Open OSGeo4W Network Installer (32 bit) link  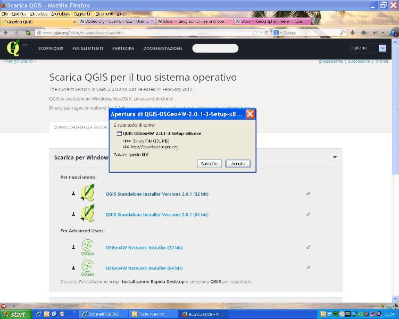tap(144, 248)
